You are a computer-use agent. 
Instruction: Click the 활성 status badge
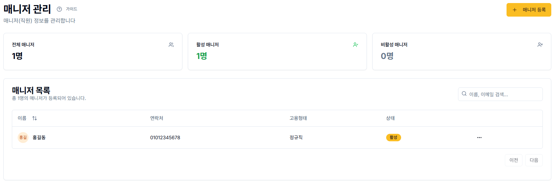pos(393,138)
